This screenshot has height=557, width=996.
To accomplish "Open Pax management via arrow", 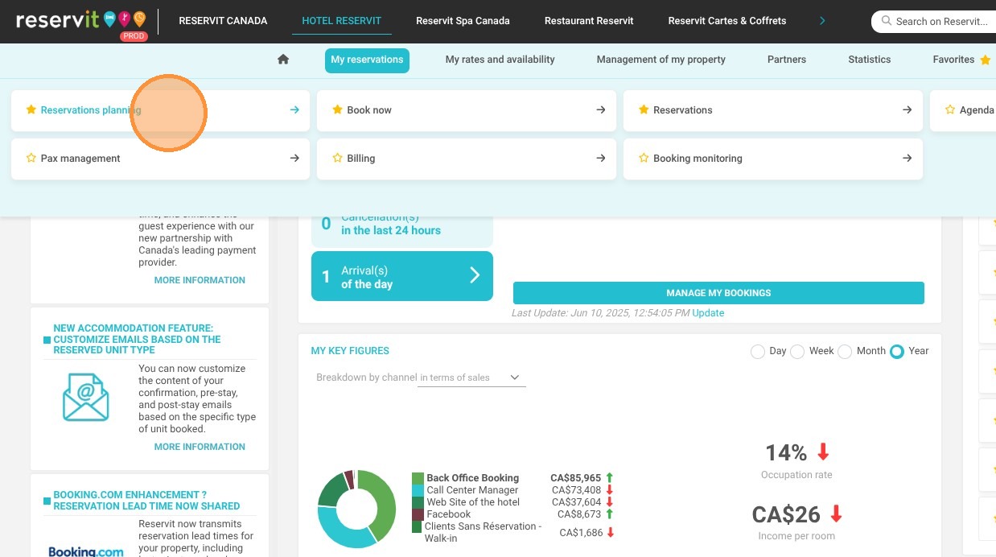I will pos(294,159).
